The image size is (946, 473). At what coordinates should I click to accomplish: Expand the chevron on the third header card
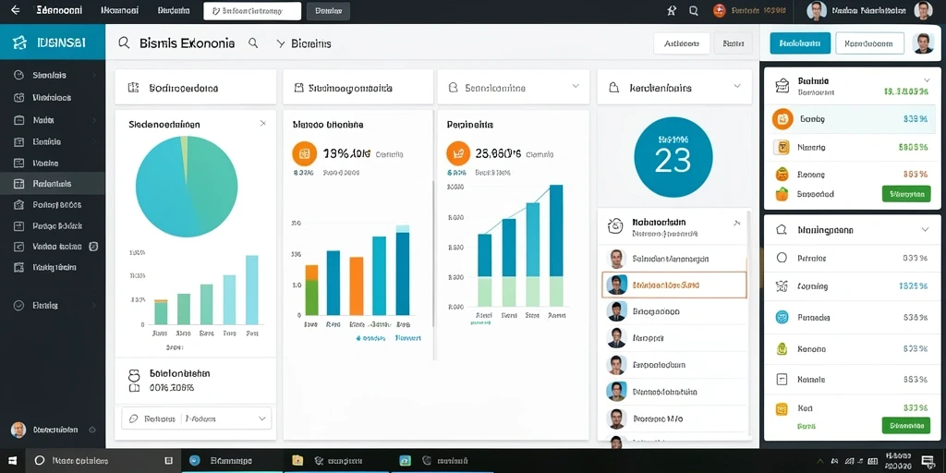tap(576, 86)
